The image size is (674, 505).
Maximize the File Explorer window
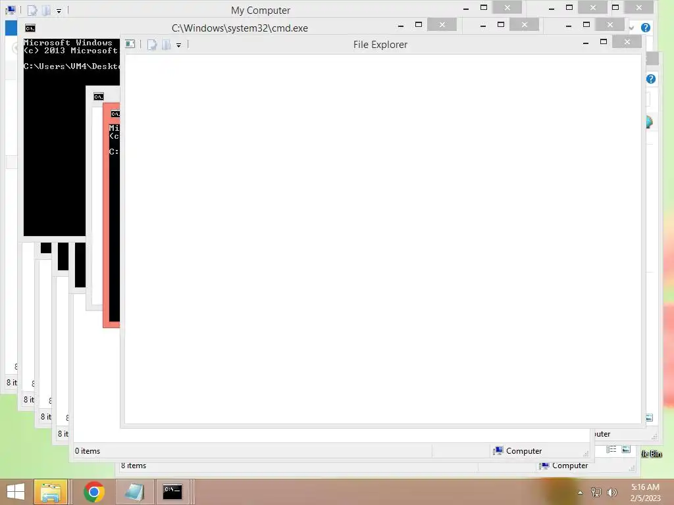point(604,41)
